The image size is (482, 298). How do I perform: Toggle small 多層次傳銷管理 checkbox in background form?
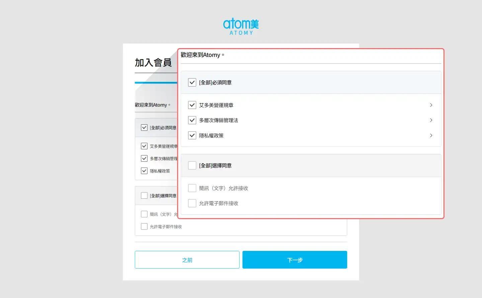click(144, 159)
